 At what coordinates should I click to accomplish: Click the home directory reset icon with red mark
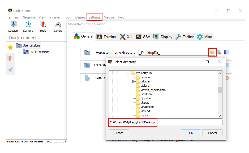click(219, 53)
